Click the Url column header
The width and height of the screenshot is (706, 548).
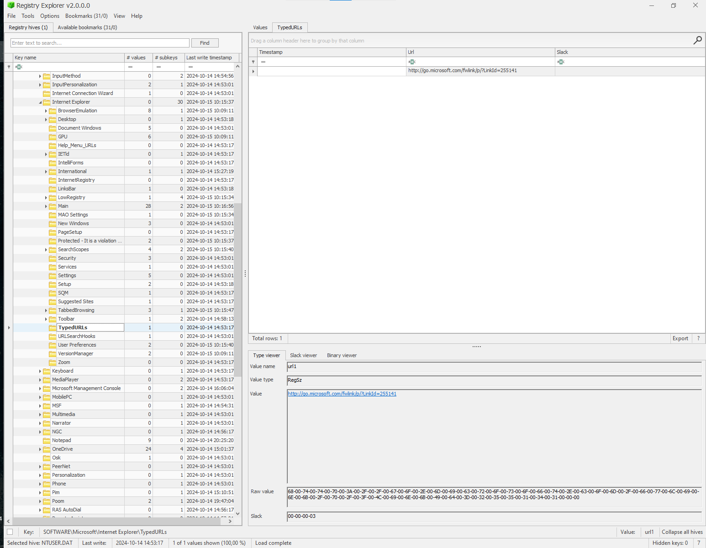coord(480,52)
